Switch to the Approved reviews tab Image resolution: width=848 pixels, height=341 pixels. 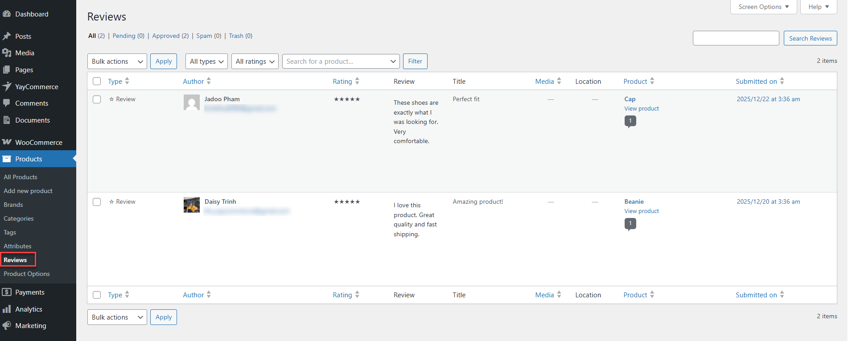tap(166, 36)
